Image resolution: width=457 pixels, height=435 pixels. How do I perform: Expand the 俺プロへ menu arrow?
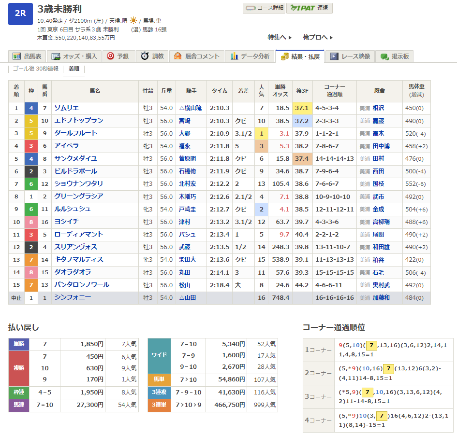[331, 38]
